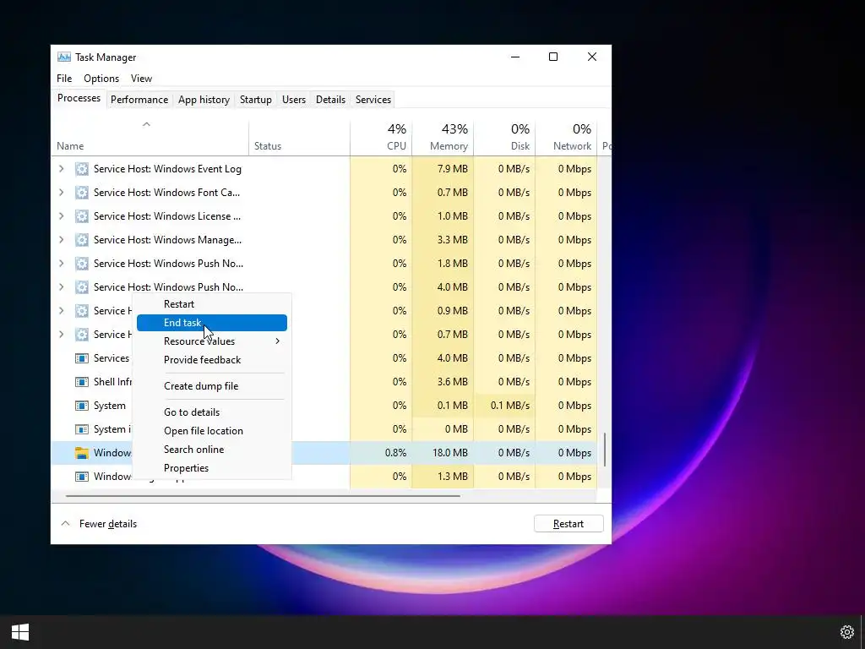Expand Service Host: Windows Event Log
This screenshot has width=865, height=649.
61,169
